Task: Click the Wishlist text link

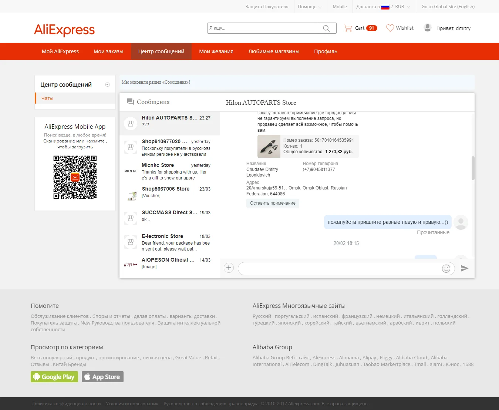Action: tap(405, 28)
